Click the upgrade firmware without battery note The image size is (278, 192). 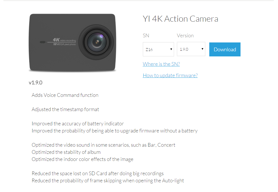(114, 131)
